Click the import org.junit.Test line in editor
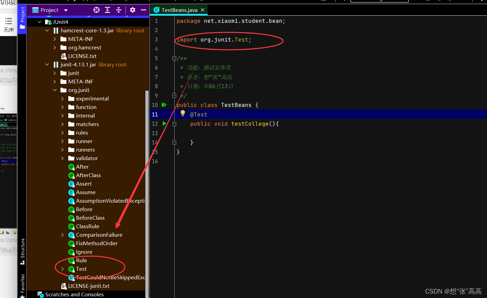The height and width of the screenshot is (298, 487). (214, 40)
